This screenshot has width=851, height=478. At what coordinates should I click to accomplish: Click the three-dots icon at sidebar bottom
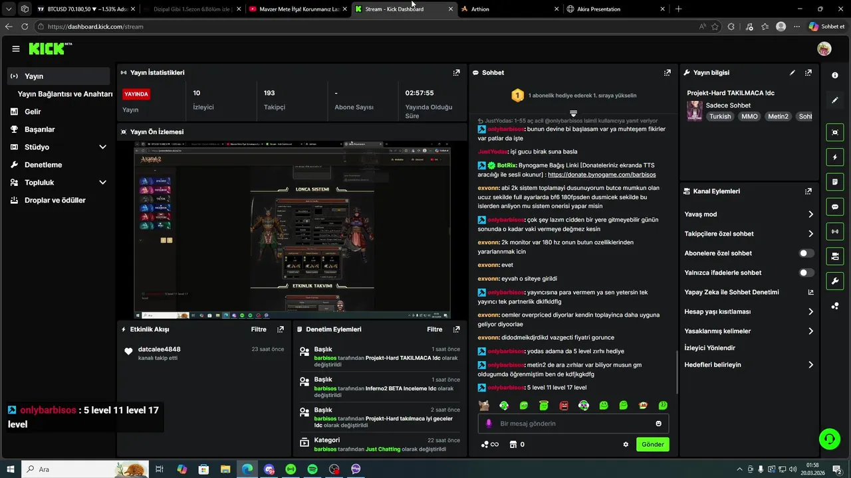click(x=835, y=306)
